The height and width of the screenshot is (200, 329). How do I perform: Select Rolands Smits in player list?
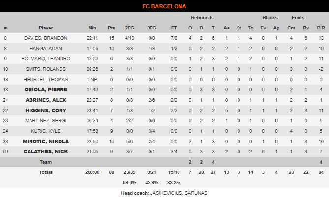pos(46,69)
